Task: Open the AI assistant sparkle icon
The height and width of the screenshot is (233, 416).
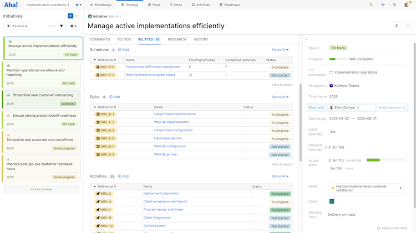Action: (x=383, y=5)
